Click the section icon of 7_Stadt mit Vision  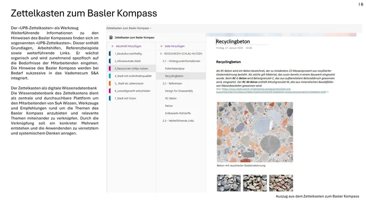point(110,98)
